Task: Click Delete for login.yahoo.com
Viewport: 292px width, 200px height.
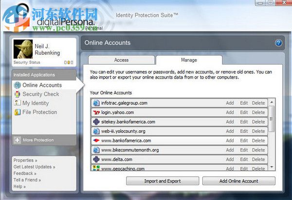Action: [x=258, y=112]
